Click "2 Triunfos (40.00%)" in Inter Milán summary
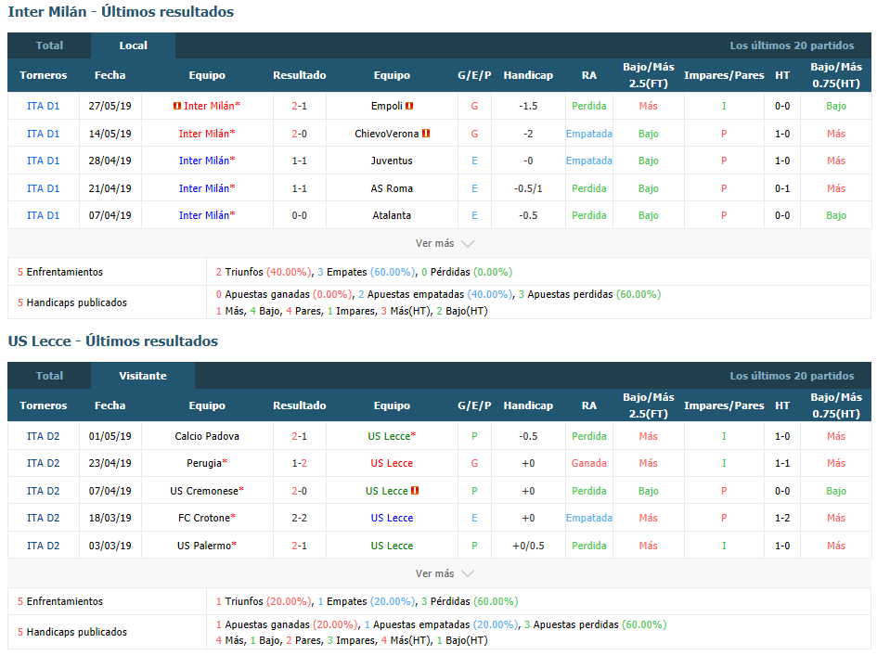 pyautogui.click(x=263, y=272)
